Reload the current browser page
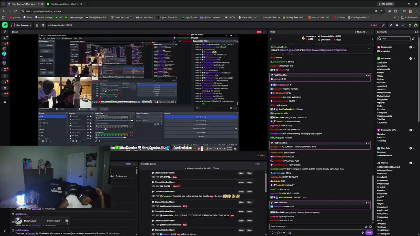The height and width of the screenshot is (236, 420). (15, 11)
